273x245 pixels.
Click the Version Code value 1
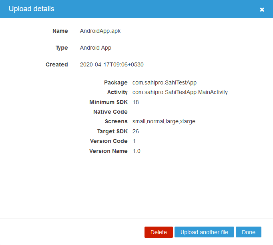pyautogui.click(x=134, y=141)
